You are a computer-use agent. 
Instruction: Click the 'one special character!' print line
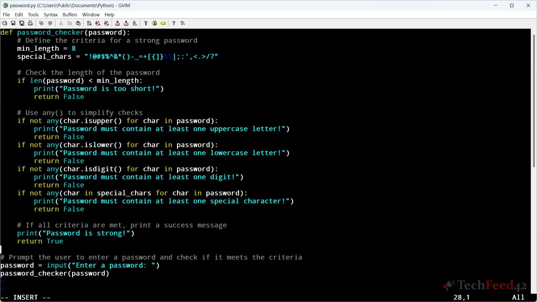(164, 201)
